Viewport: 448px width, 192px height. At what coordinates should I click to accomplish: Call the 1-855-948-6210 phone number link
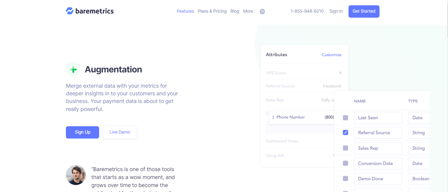pyautogui.click(x=307, y=11)
